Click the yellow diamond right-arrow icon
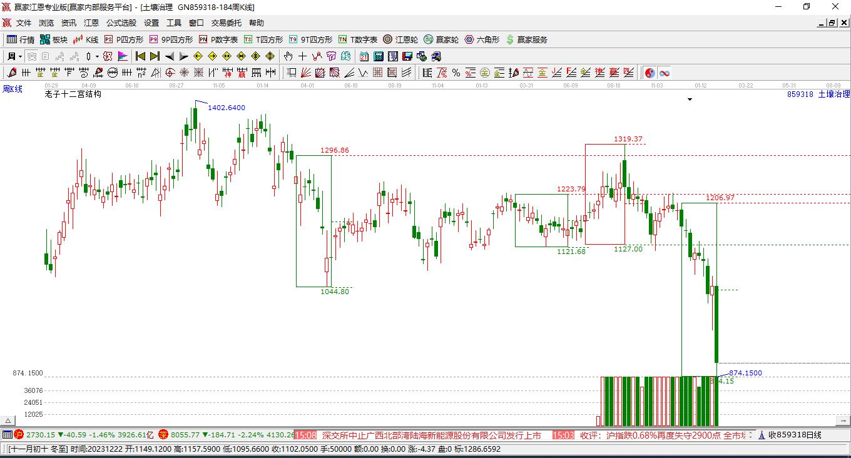 click(212, 56)
